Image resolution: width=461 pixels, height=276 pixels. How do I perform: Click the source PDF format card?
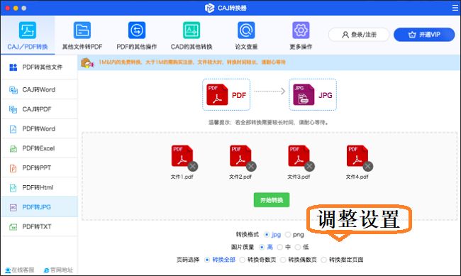pos(226,95)
